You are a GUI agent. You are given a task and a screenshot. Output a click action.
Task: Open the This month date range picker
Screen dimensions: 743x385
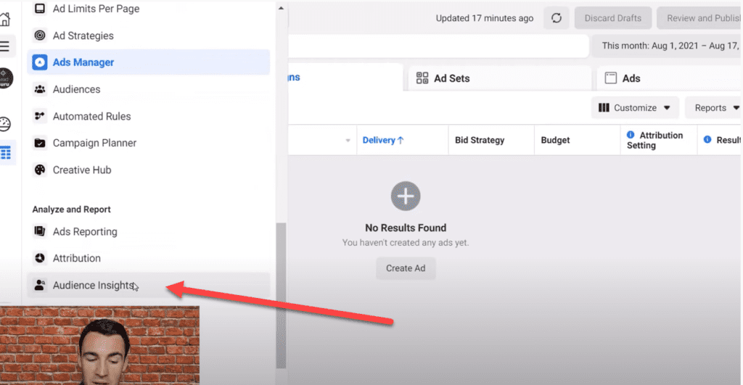point(668,46)
